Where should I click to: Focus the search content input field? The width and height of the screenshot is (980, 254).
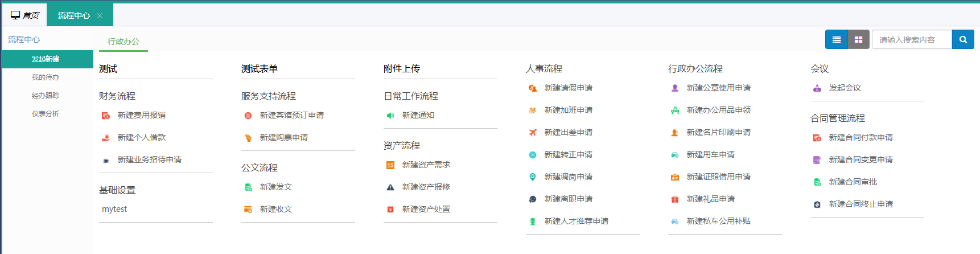coord(912,39)
